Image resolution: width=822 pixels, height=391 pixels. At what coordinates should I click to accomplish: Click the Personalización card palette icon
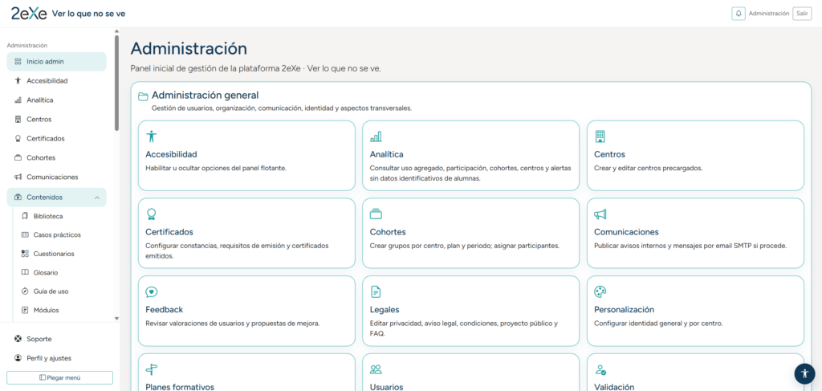pyautogui.click(x=600, y=292)
